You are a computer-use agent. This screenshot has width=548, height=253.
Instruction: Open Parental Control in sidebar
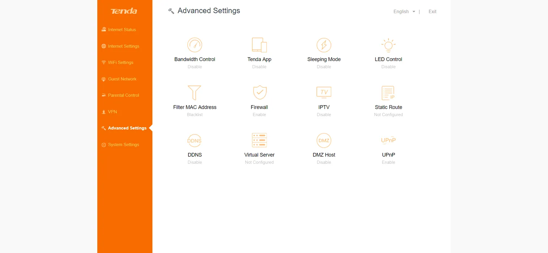123,95
